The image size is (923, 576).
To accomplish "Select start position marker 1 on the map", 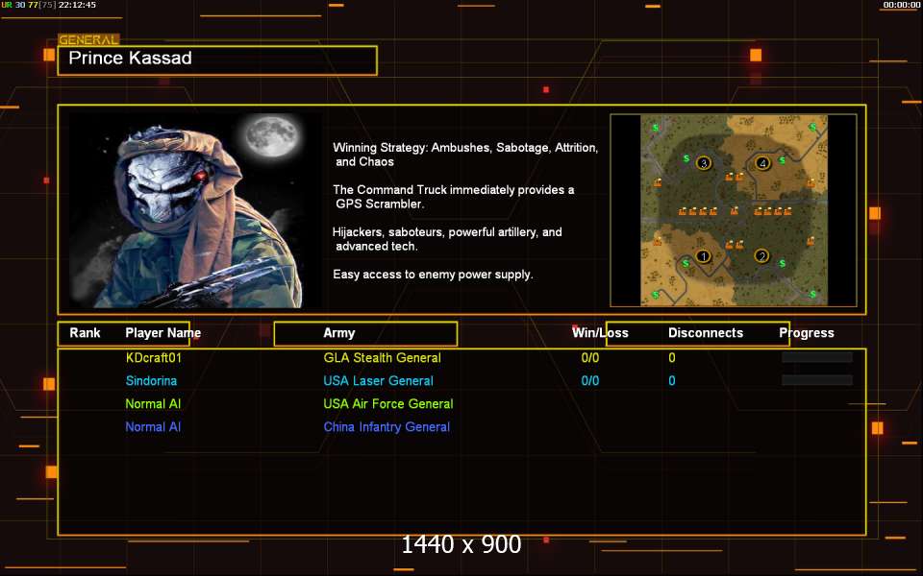I will (x=703, y=256).
